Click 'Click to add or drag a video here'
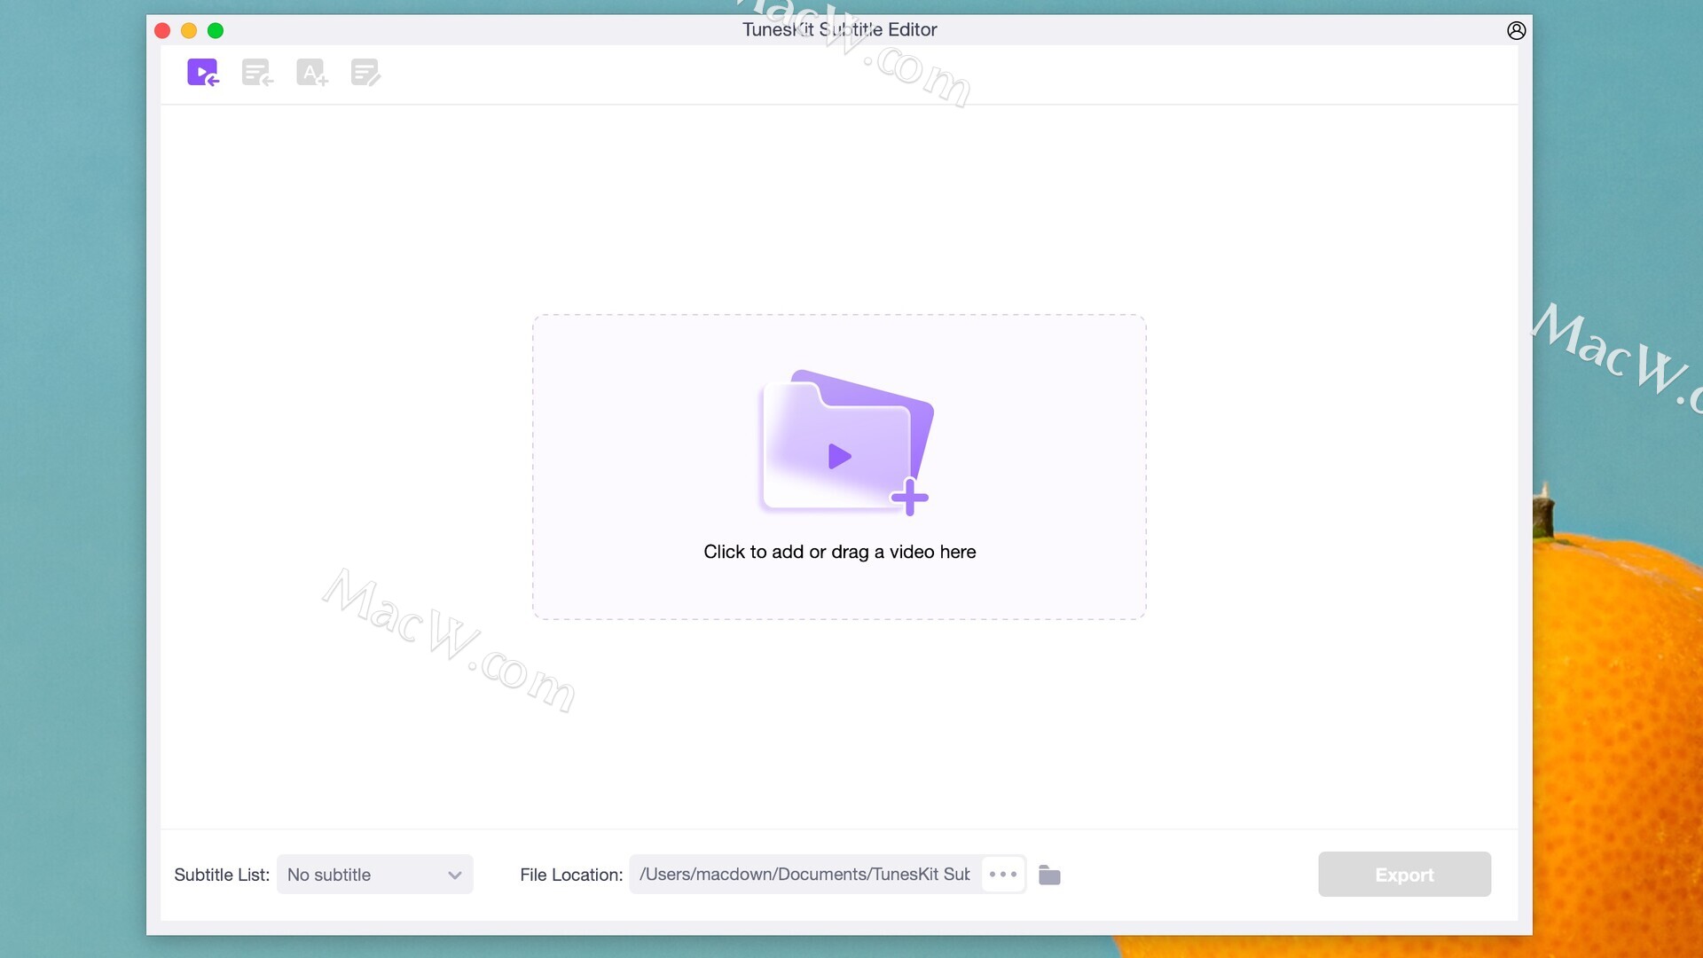 click(x=839, y=552)
